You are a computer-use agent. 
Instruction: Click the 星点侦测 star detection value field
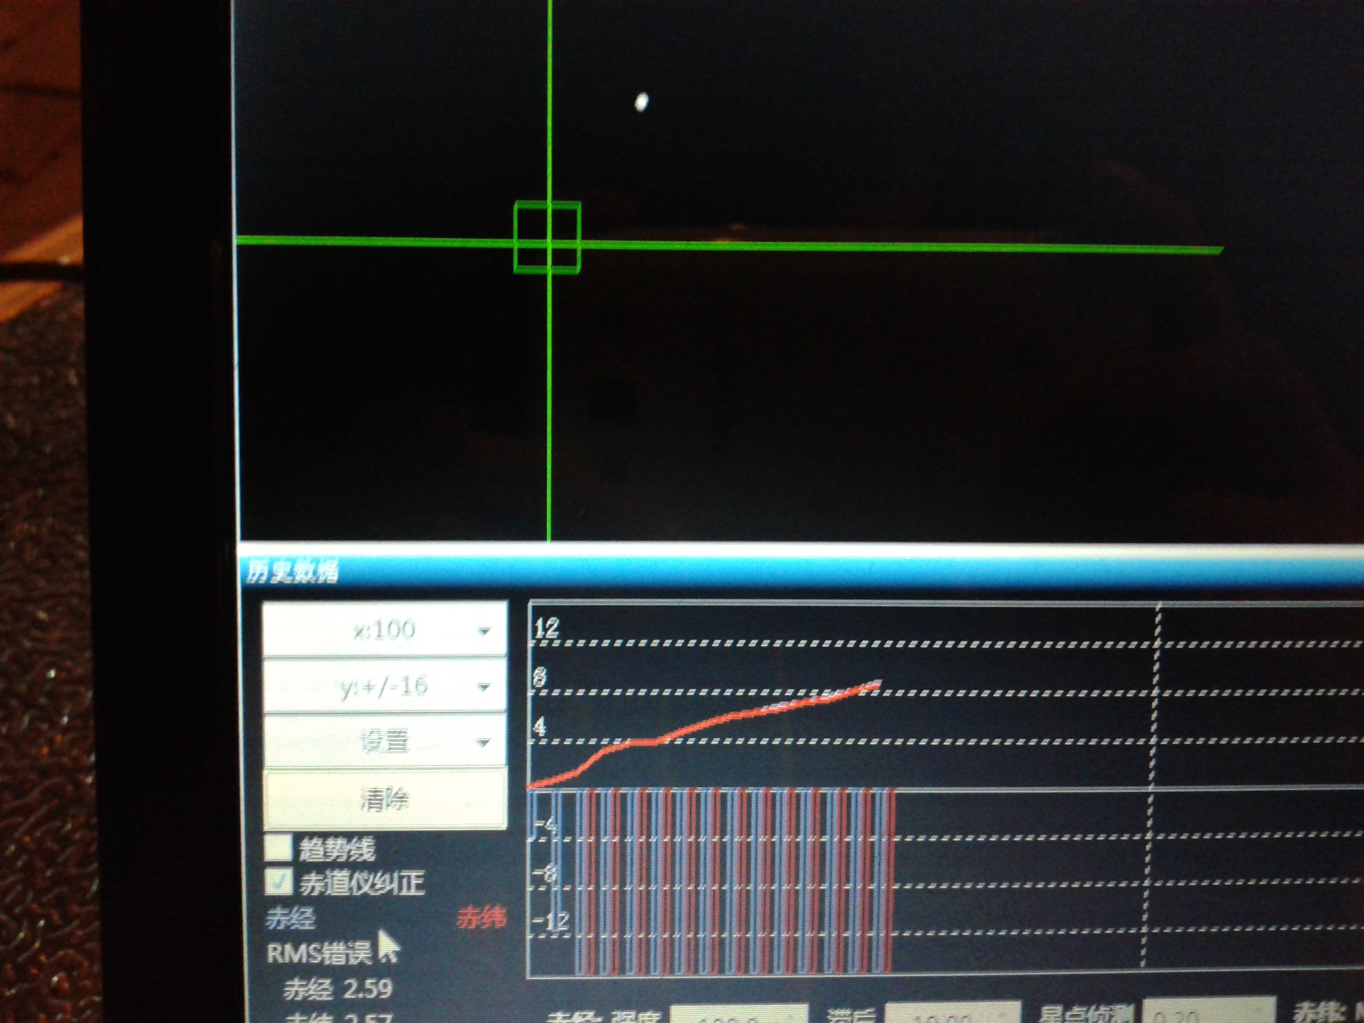pos(1208,1011)
